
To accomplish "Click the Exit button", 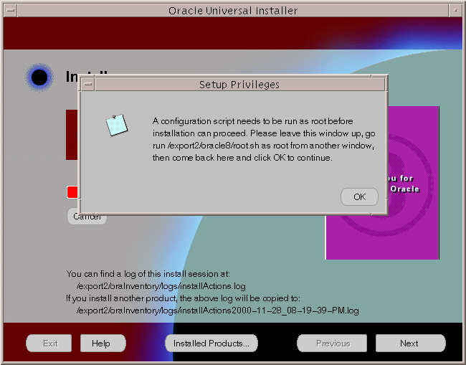I will pos(49,343).
